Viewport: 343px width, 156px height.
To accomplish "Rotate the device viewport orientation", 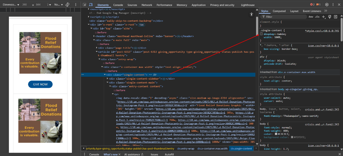I will [67, 5].
